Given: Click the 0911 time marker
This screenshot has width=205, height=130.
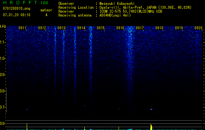Looking at the screenshot, I should click(x=22, y=28).
